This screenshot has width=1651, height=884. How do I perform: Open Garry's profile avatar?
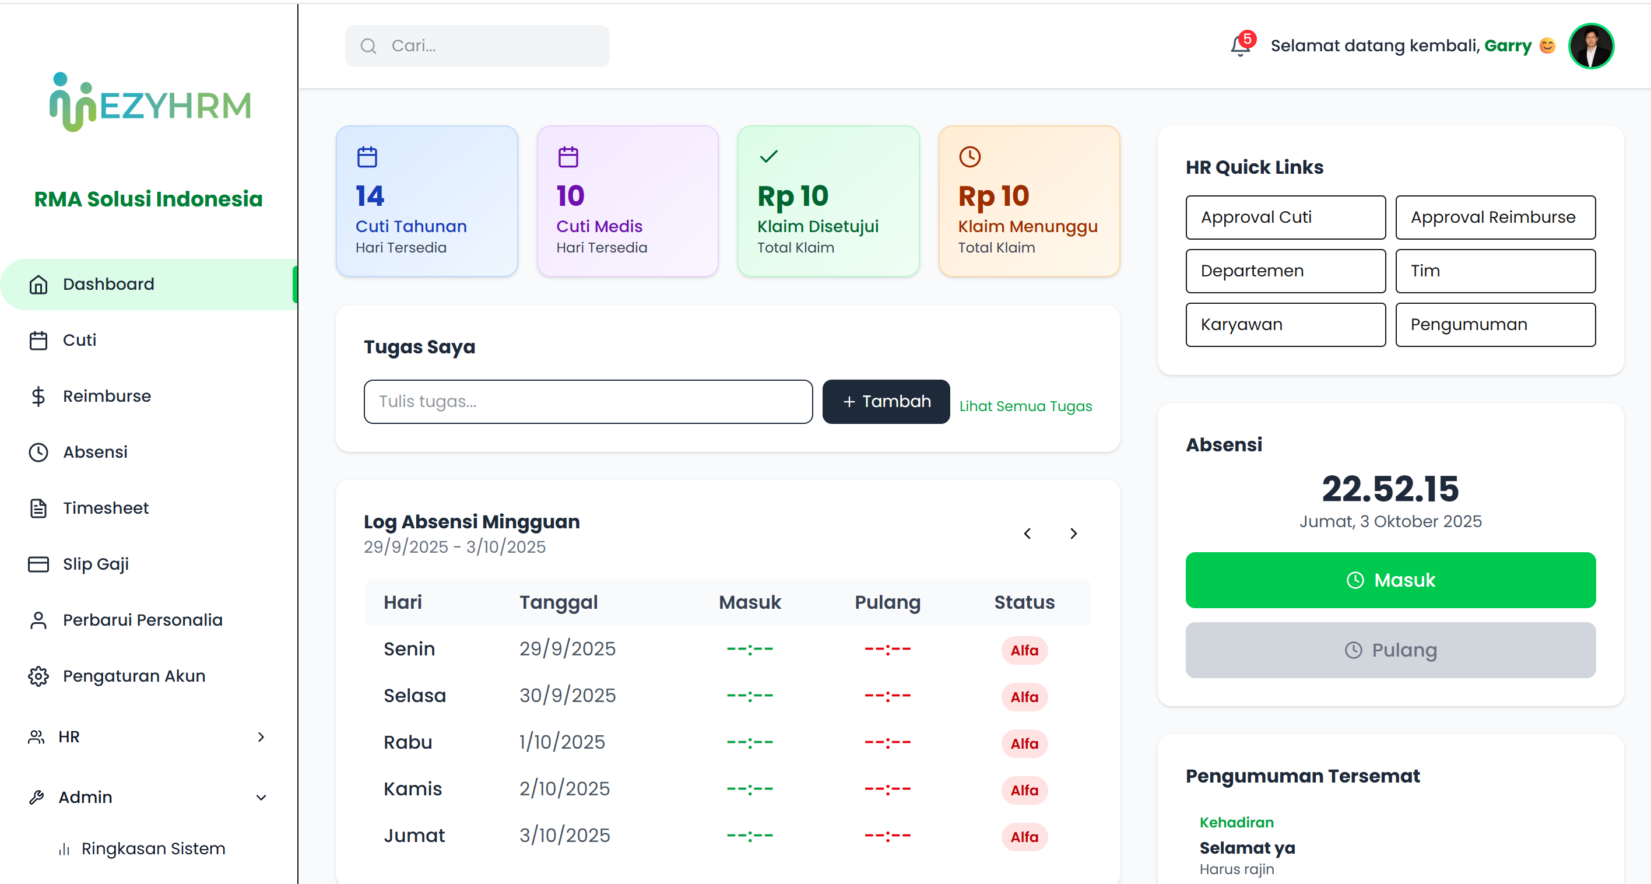[1592, 45]
